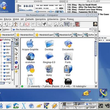The image size is (110, 110).
Task: Show more bookmarks with the chevron
Action: pyautogui.click(x=96, y=35)
